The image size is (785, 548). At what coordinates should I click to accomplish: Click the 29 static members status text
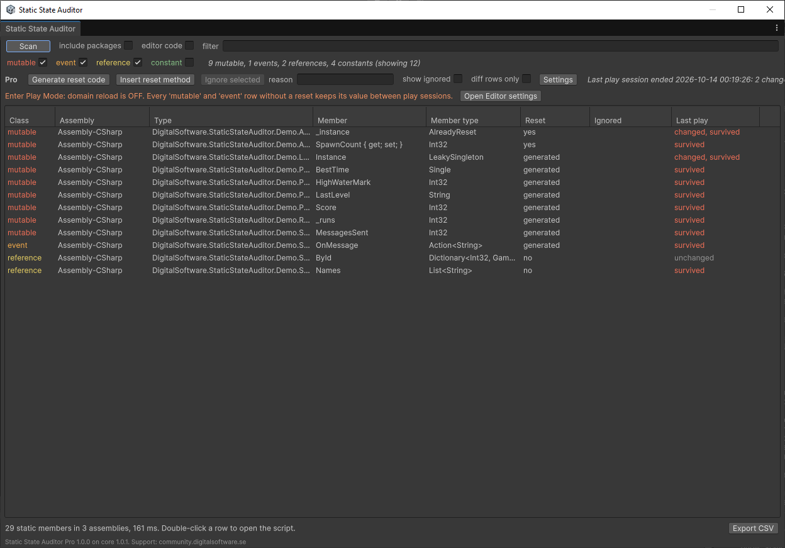coord(150,528)
